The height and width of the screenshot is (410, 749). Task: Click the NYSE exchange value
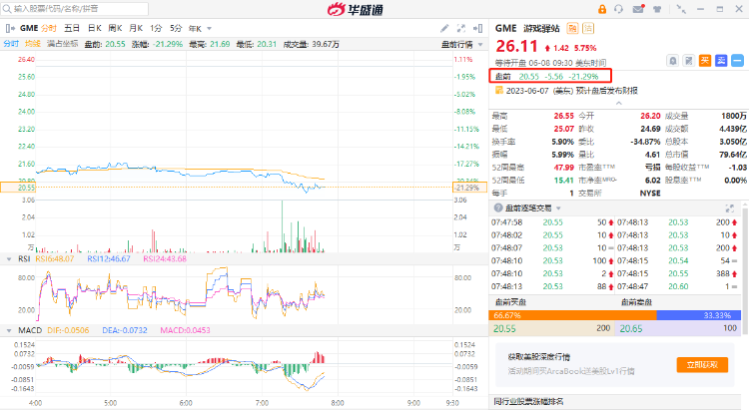point(650,194)
